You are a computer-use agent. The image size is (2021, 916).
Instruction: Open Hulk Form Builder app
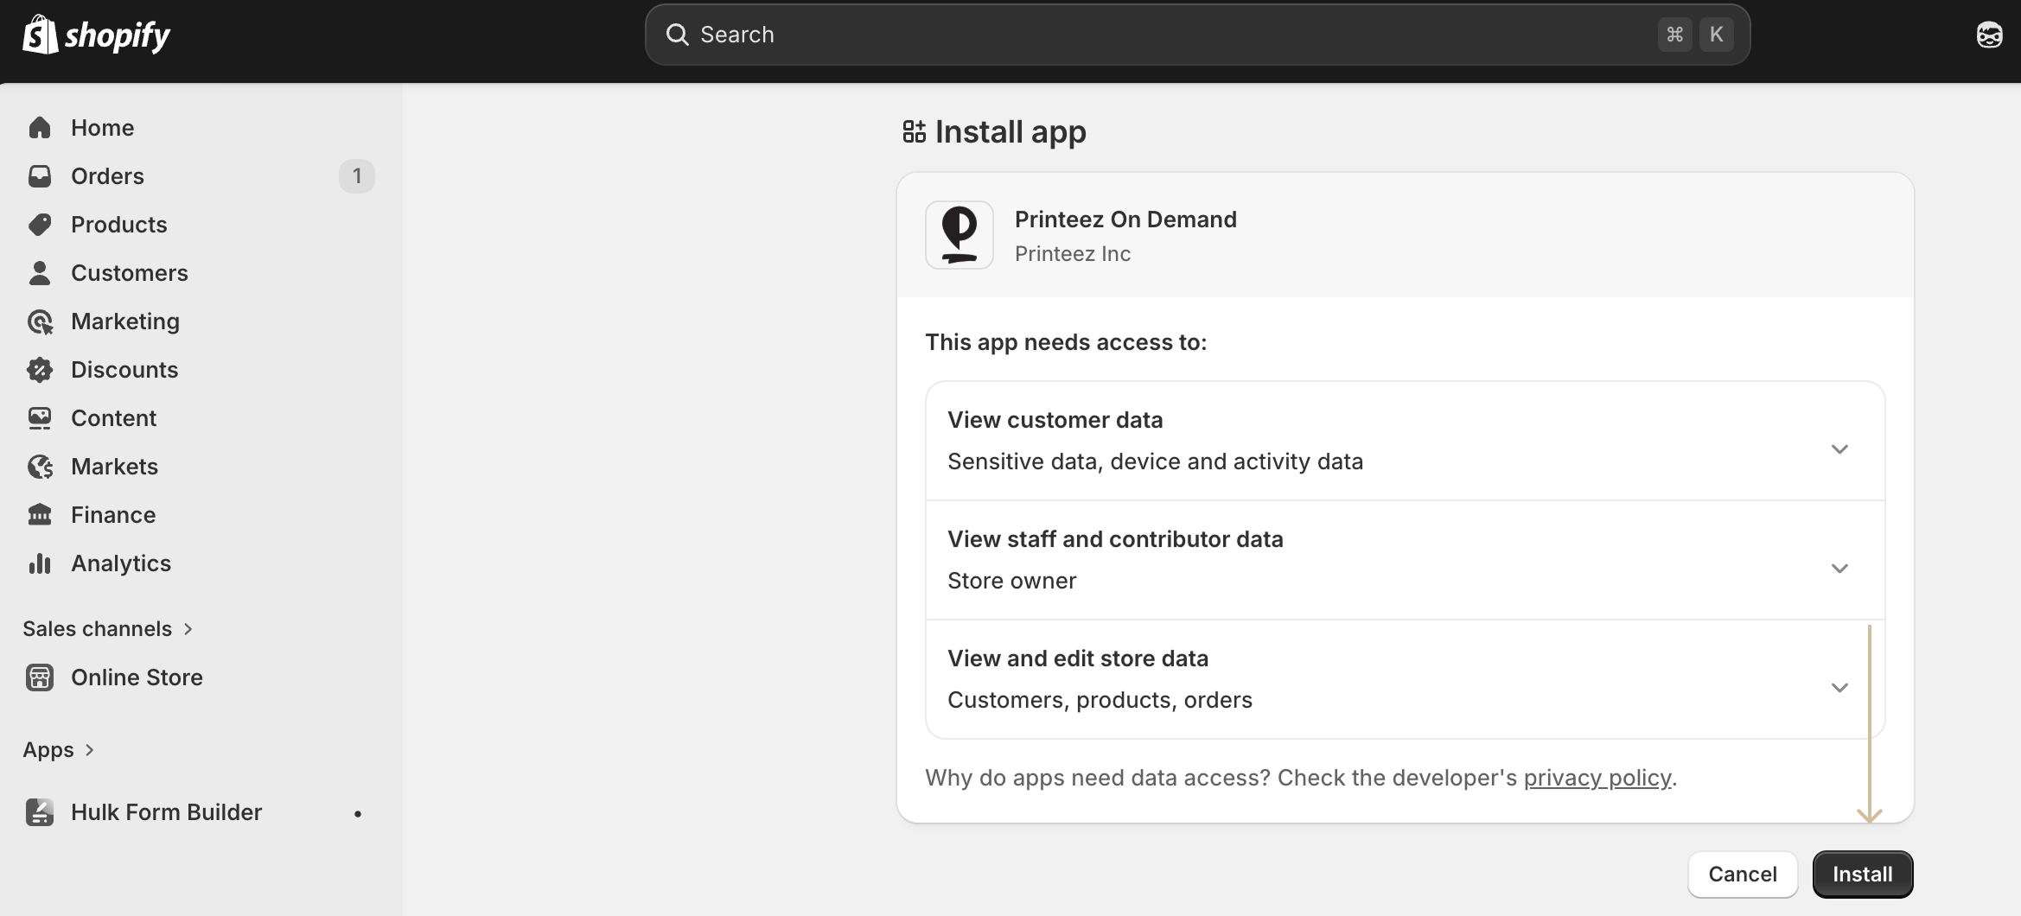pyautogui.click(x=201, y=812)
